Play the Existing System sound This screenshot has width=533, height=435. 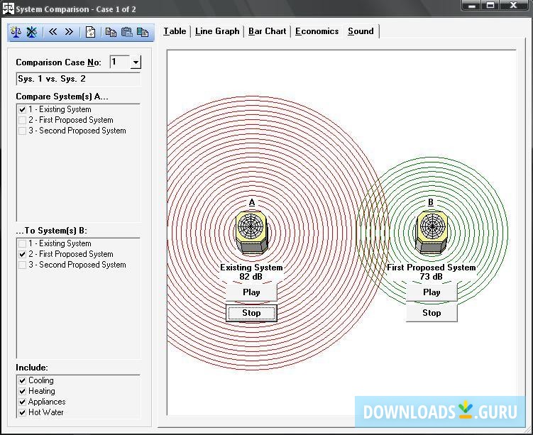pyautogui.click(x=251, y=292)
